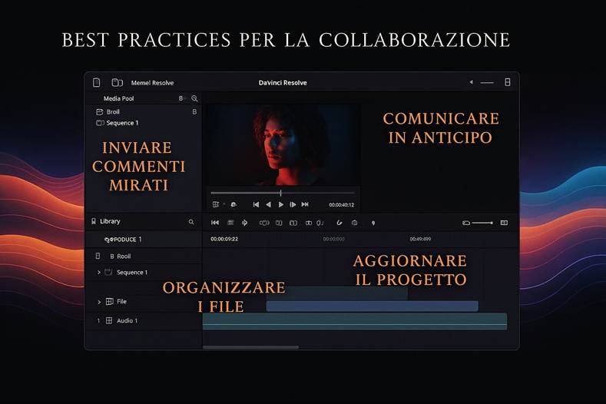Select the blue clip on the timeline
The width and height of the screenshot is (606, 404).
[x=373, y=306]
